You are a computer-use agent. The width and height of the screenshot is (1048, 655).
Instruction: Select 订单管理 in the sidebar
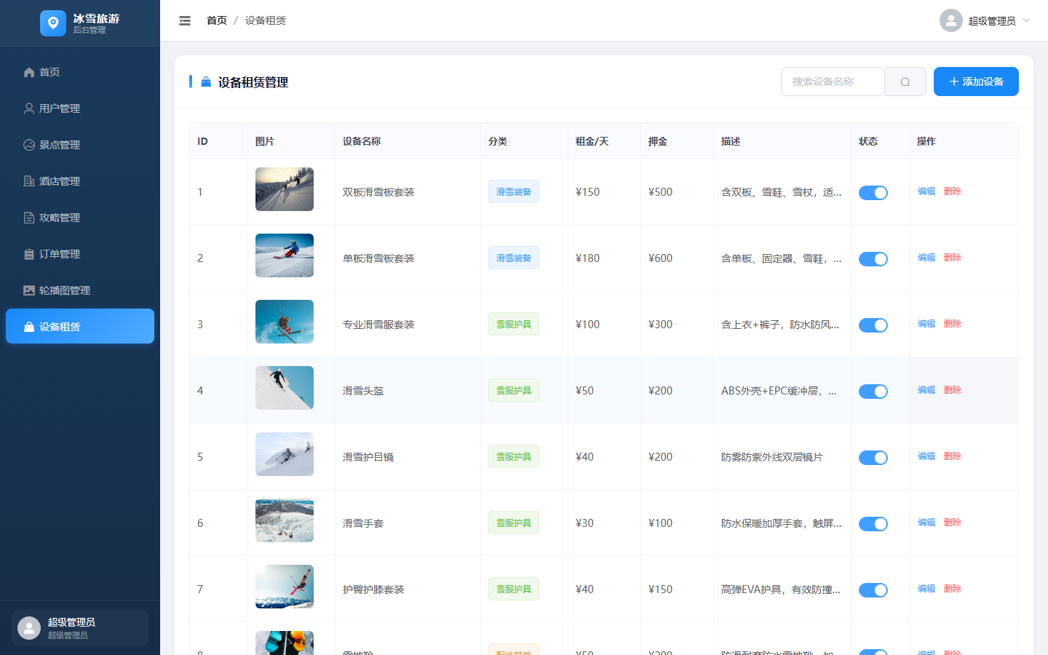point(80,254)
